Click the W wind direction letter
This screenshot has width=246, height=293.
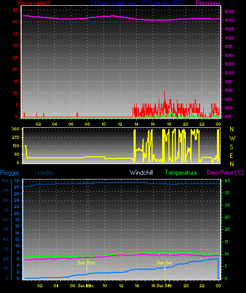click(x=232, y=138)
